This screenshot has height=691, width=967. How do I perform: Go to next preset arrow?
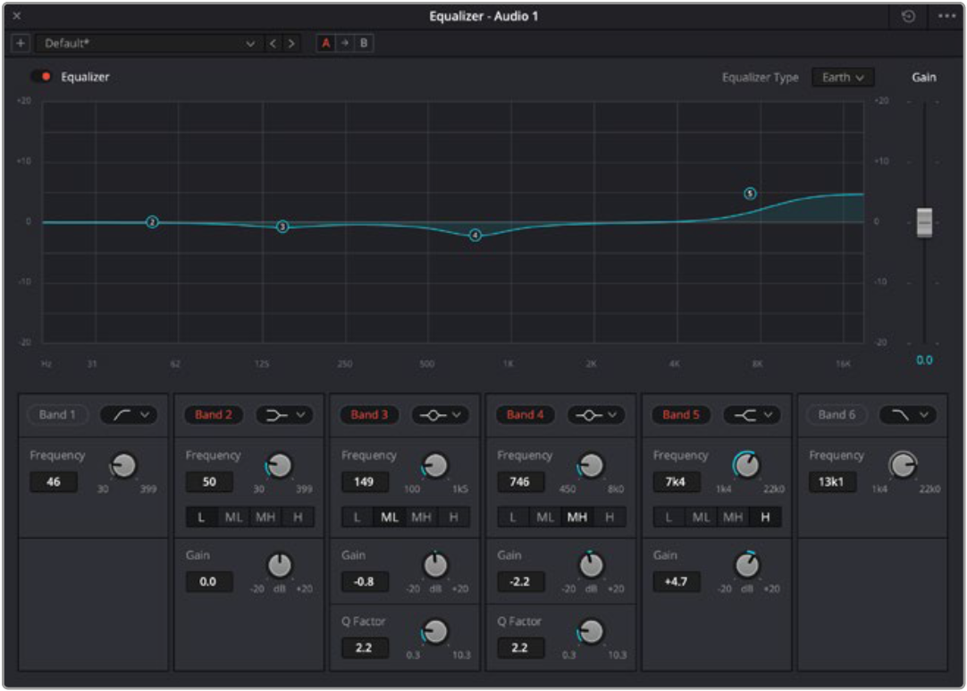coord(290,43)
